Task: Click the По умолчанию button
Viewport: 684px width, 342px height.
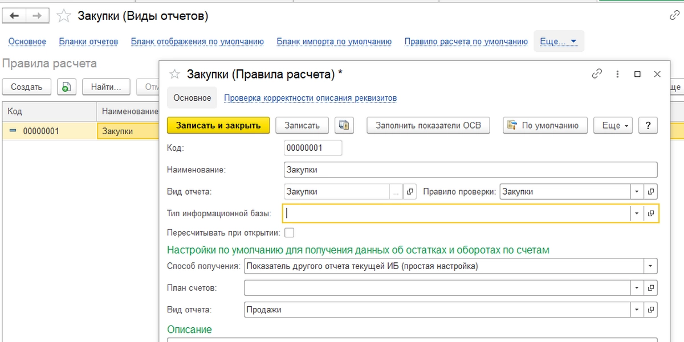Action: 545,125
